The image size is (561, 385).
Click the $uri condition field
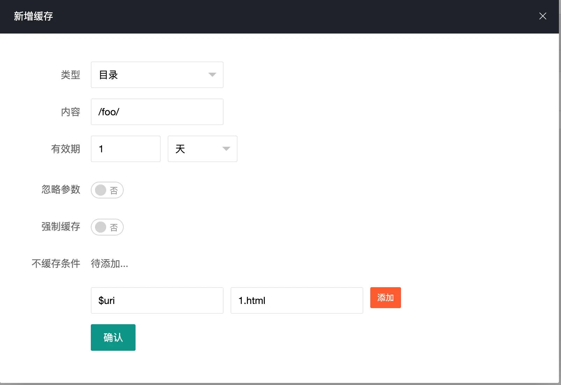pos(157,300)
